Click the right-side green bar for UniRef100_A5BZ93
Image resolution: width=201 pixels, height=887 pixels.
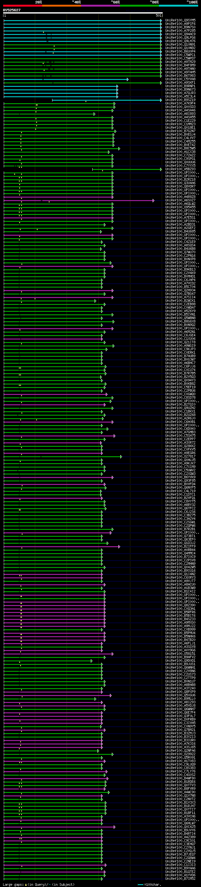pos(127,169)
